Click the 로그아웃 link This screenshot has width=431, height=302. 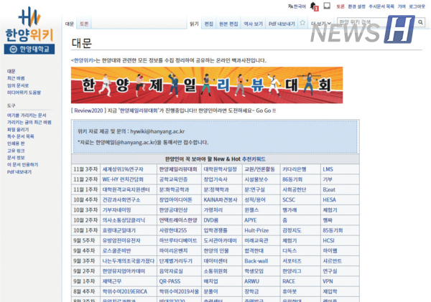tap(417, 6)
